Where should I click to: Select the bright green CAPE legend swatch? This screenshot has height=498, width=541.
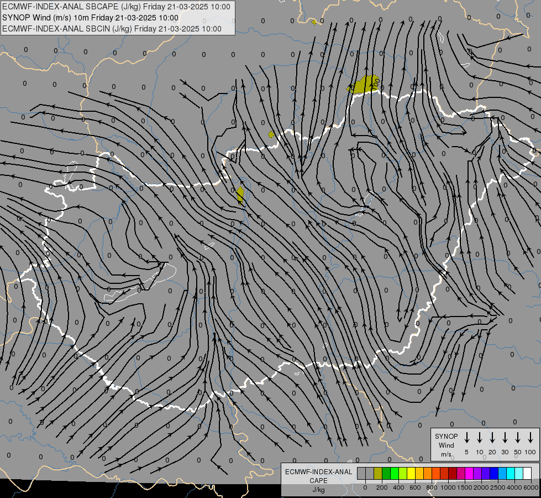pos(395,473)
